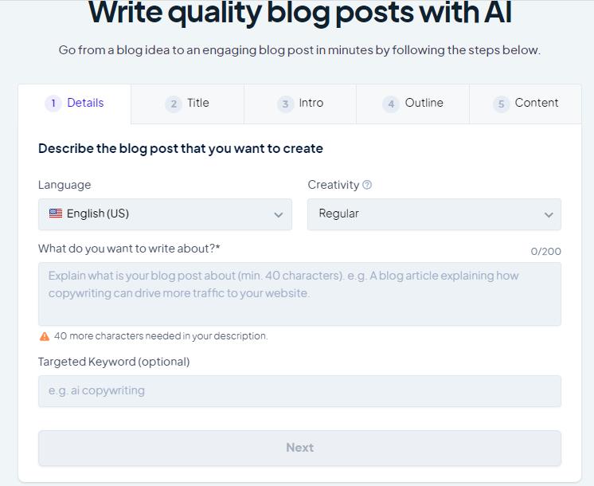
Task: Switch to the Intro tab
Action: coord(300,104)
